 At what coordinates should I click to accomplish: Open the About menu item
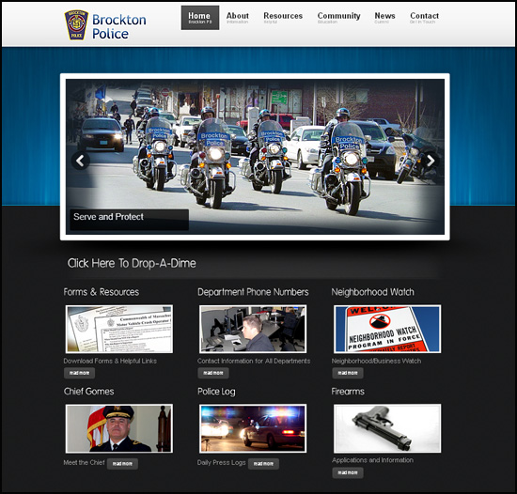(x=238, y=18)
